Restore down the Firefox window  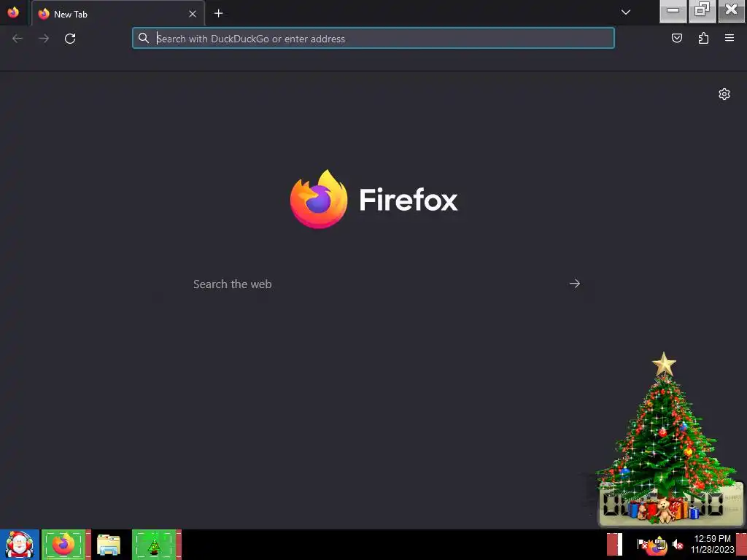[702, 11]
